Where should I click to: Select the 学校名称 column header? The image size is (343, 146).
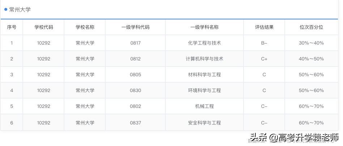pos(85,27)
